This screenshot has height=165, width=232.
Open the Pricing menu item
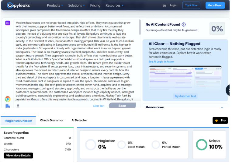click(95, 5)
